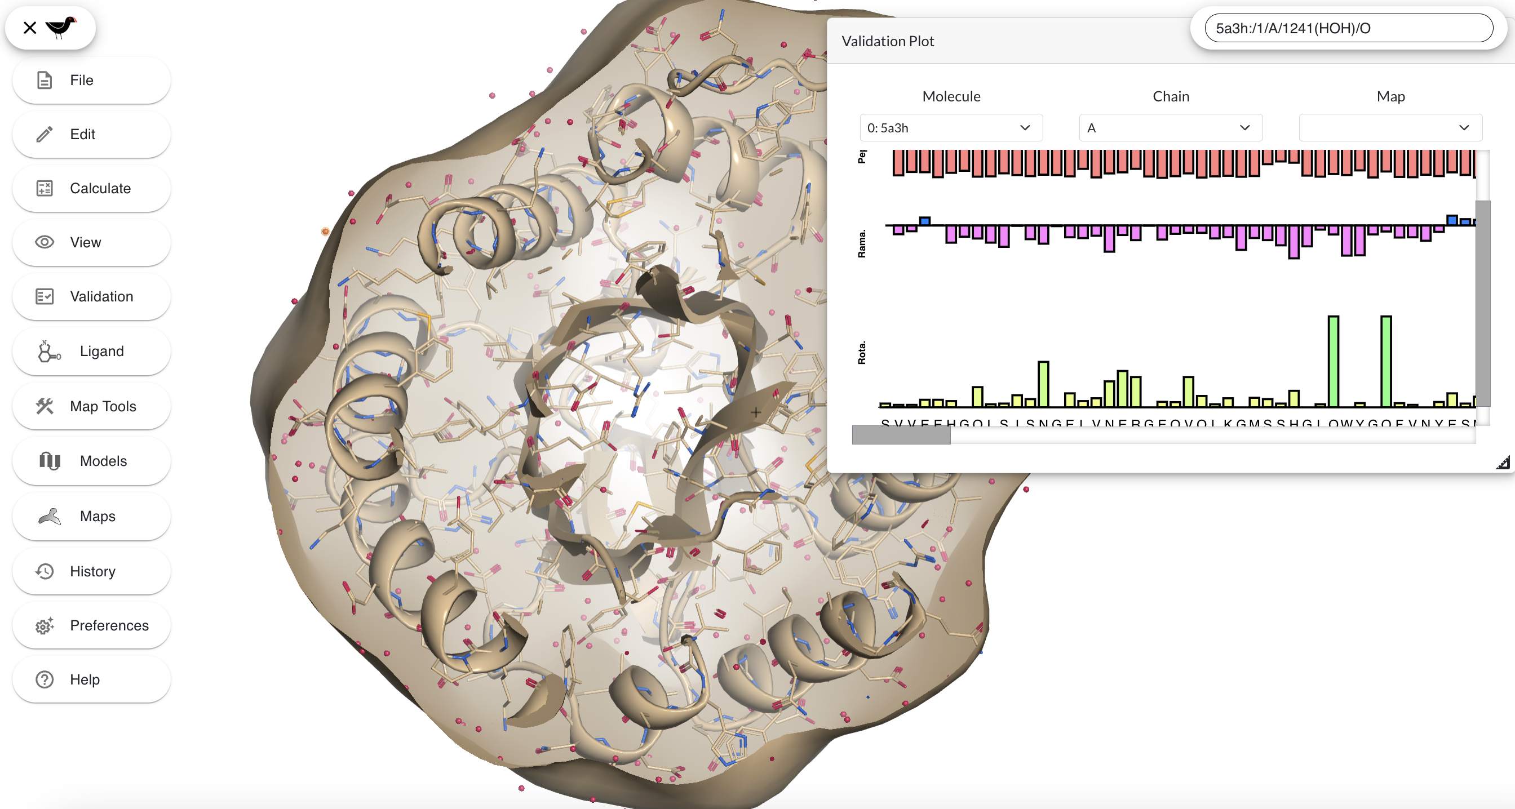1515x809 pixels.
Task: Click the atom selection text field
Action: pyautogui.click(x=1348, y=28)
